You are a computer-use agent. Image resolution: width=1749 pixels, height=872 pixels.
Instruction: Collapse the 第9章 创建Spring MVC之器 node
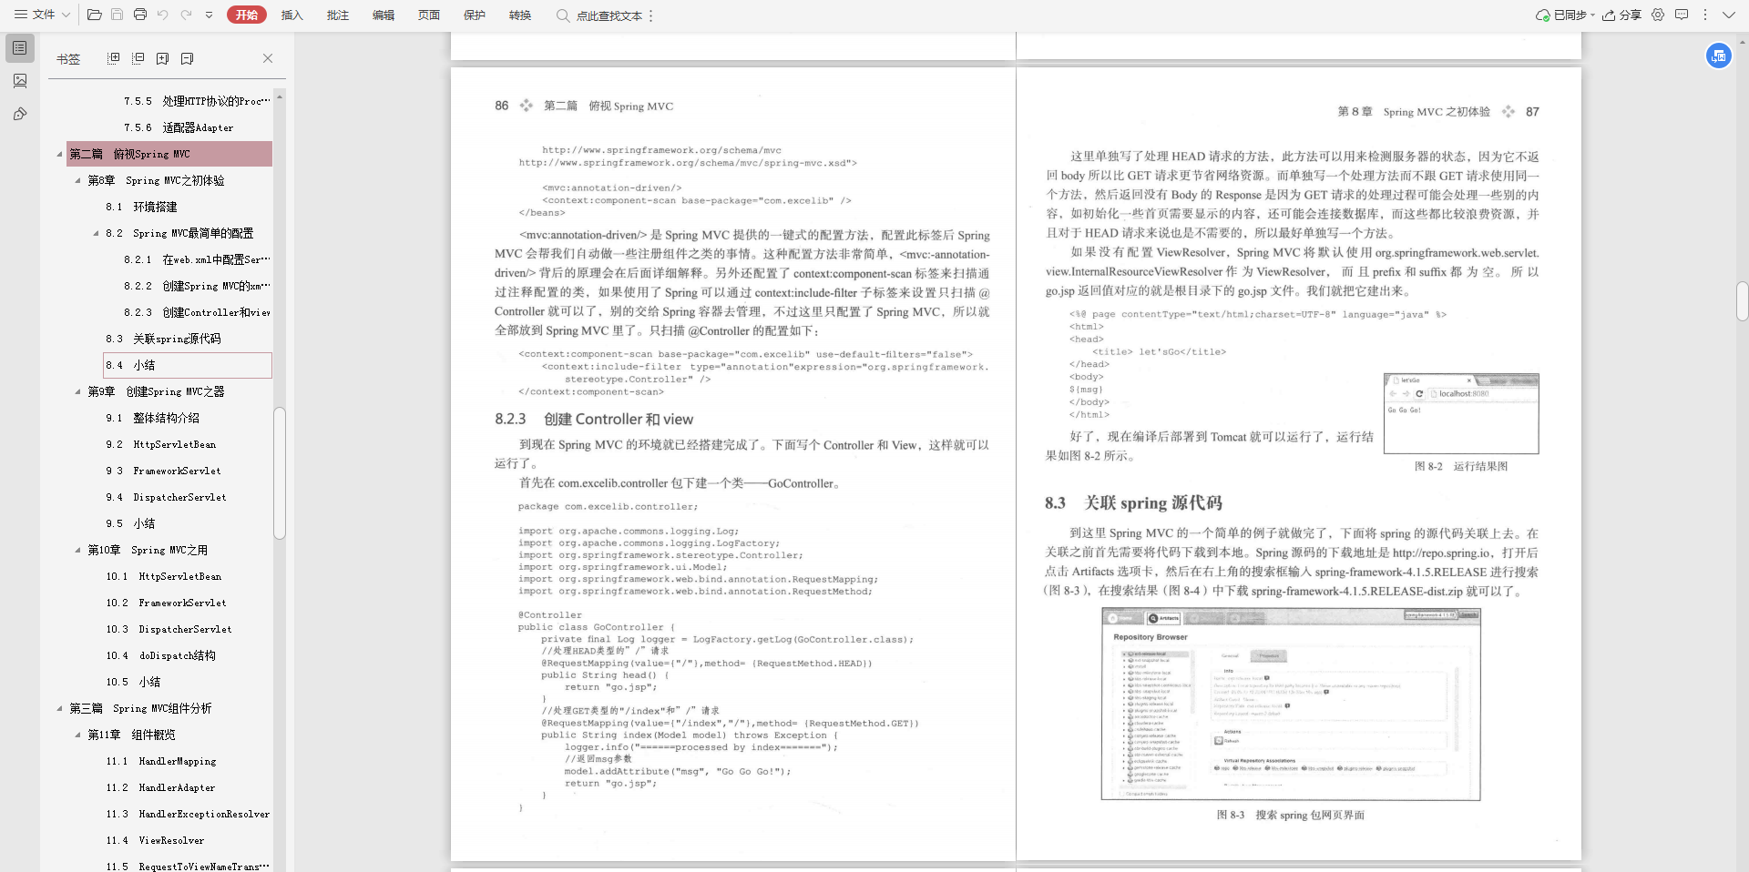point(77,391)
